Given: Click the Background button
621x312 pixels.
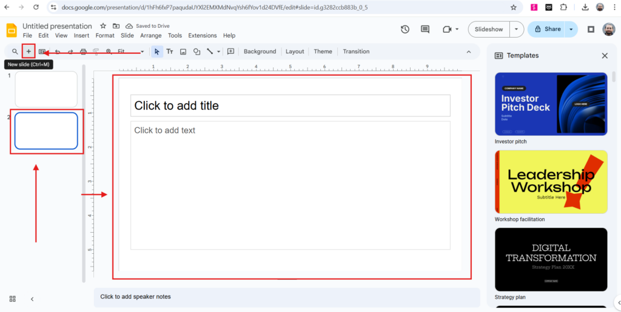Looking at the screenshot, I should click(260, 51).
